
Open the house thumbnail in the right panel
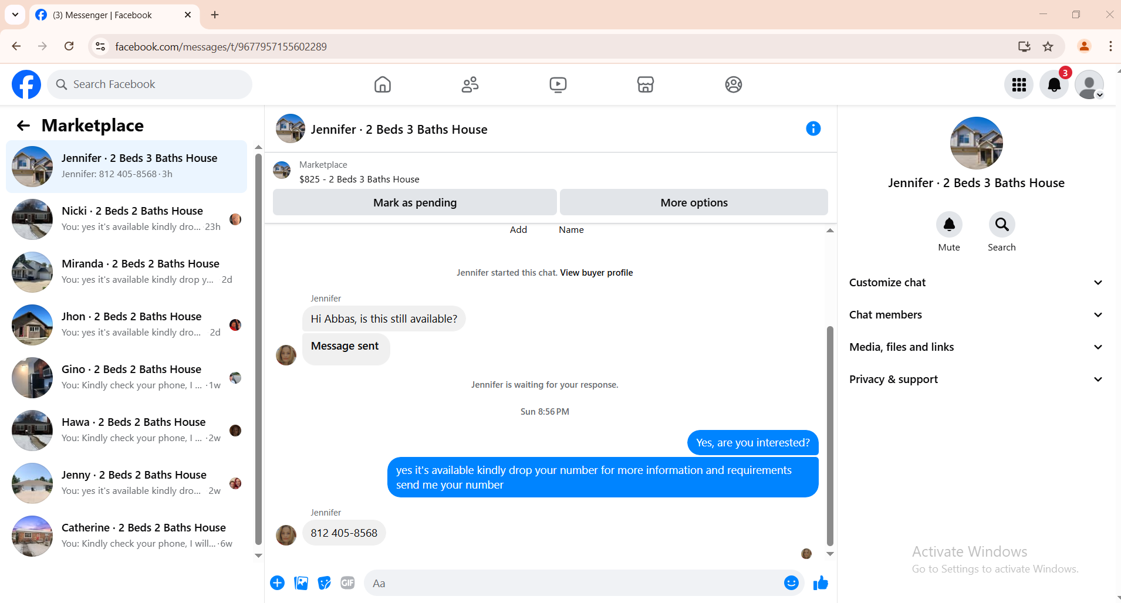pyautogui.click(x=976, y=143)
